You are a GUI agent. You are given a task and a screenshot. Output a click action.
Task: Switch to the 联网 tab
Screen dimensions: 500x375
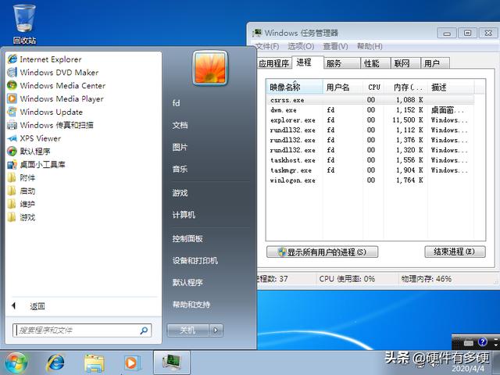click(x=405, y=63)
